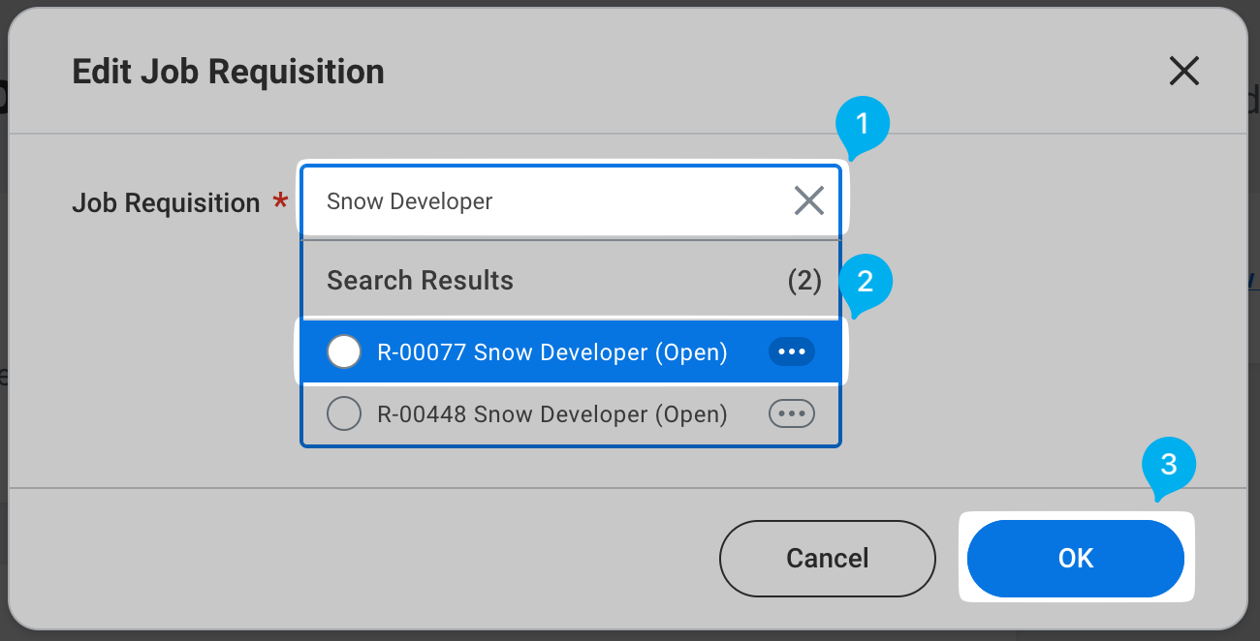Select the R-00448 radio button

point(344,414)
